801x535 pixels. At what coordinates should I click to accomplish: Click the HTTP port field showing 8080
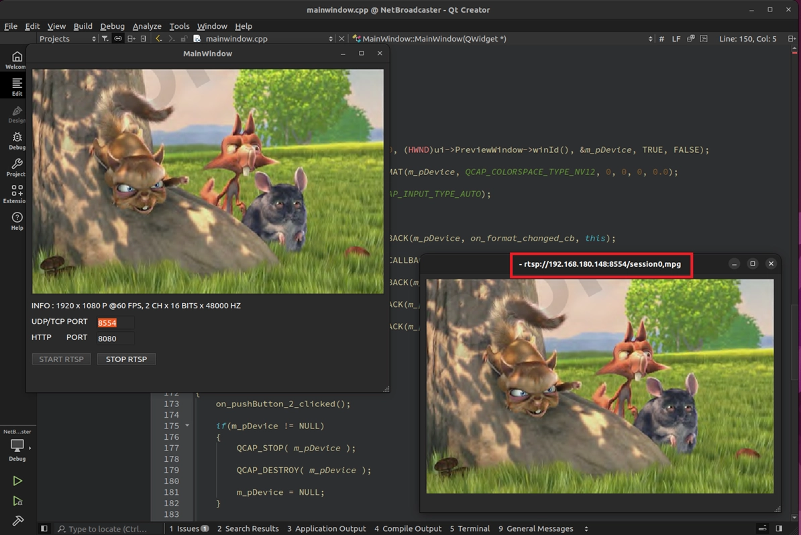(x=115, y=339)
